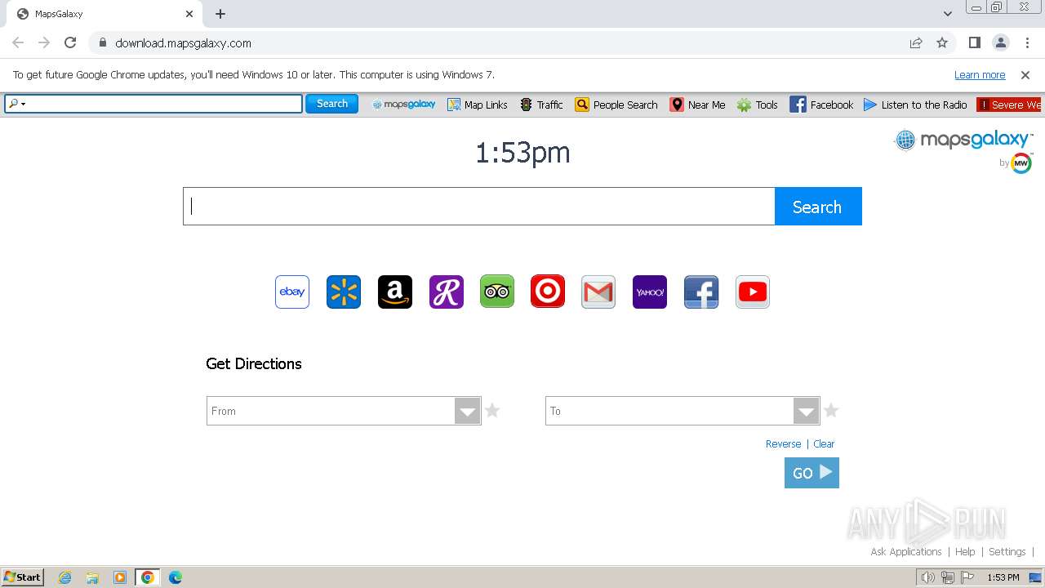Image resolution: width=1045 pixels, height=588 pixels.
Task: Open File Explorer from taskbar
Action: [x=92, y=577]
